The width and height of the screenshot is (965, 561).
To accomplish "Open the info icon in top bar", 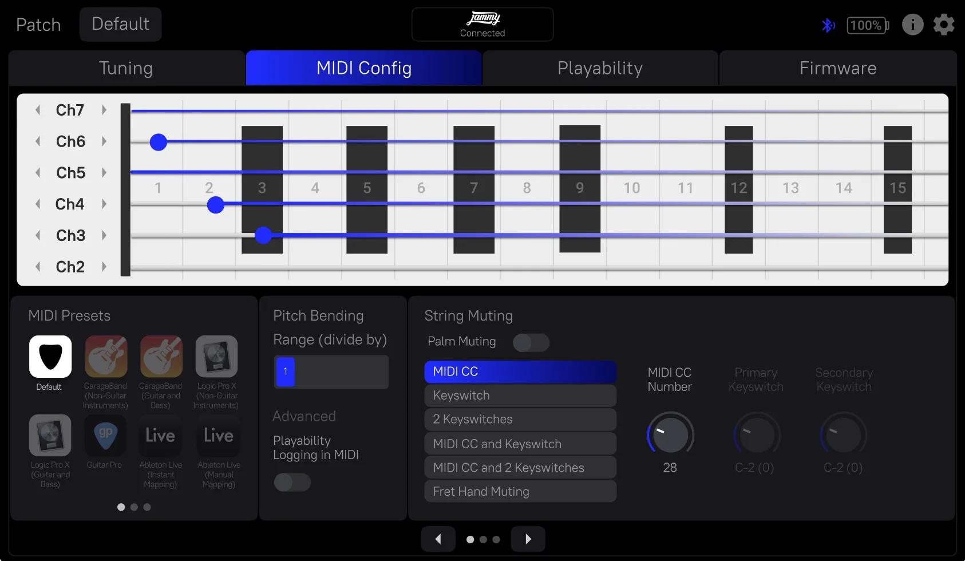I will tap(913, 25).
